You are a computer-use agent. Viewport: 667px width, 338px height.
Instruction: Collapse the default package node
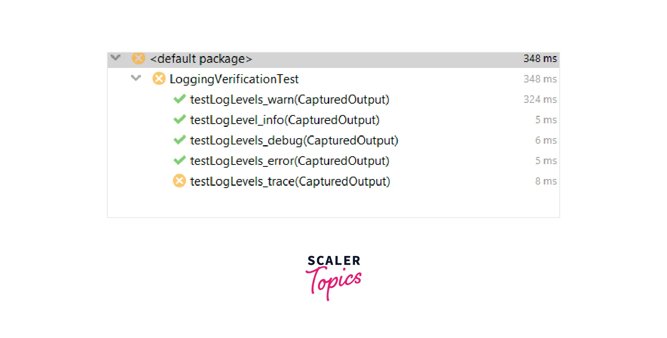pyautogui.click(x=115, y=58)
